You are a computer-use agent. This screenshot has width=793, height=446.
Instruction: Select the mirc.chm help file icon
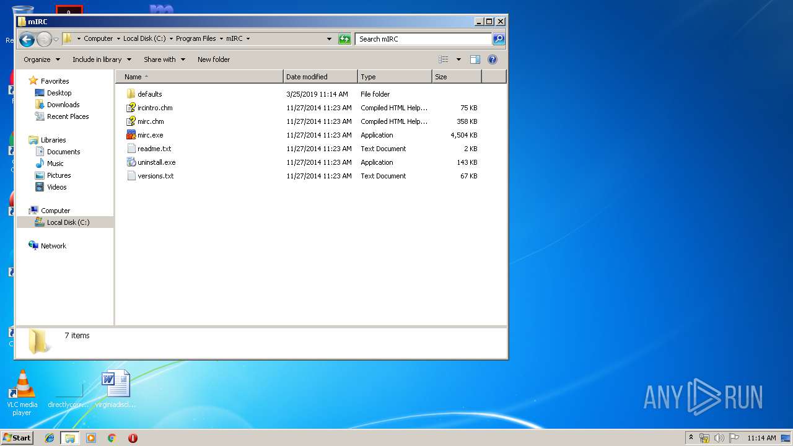[131, 121]
